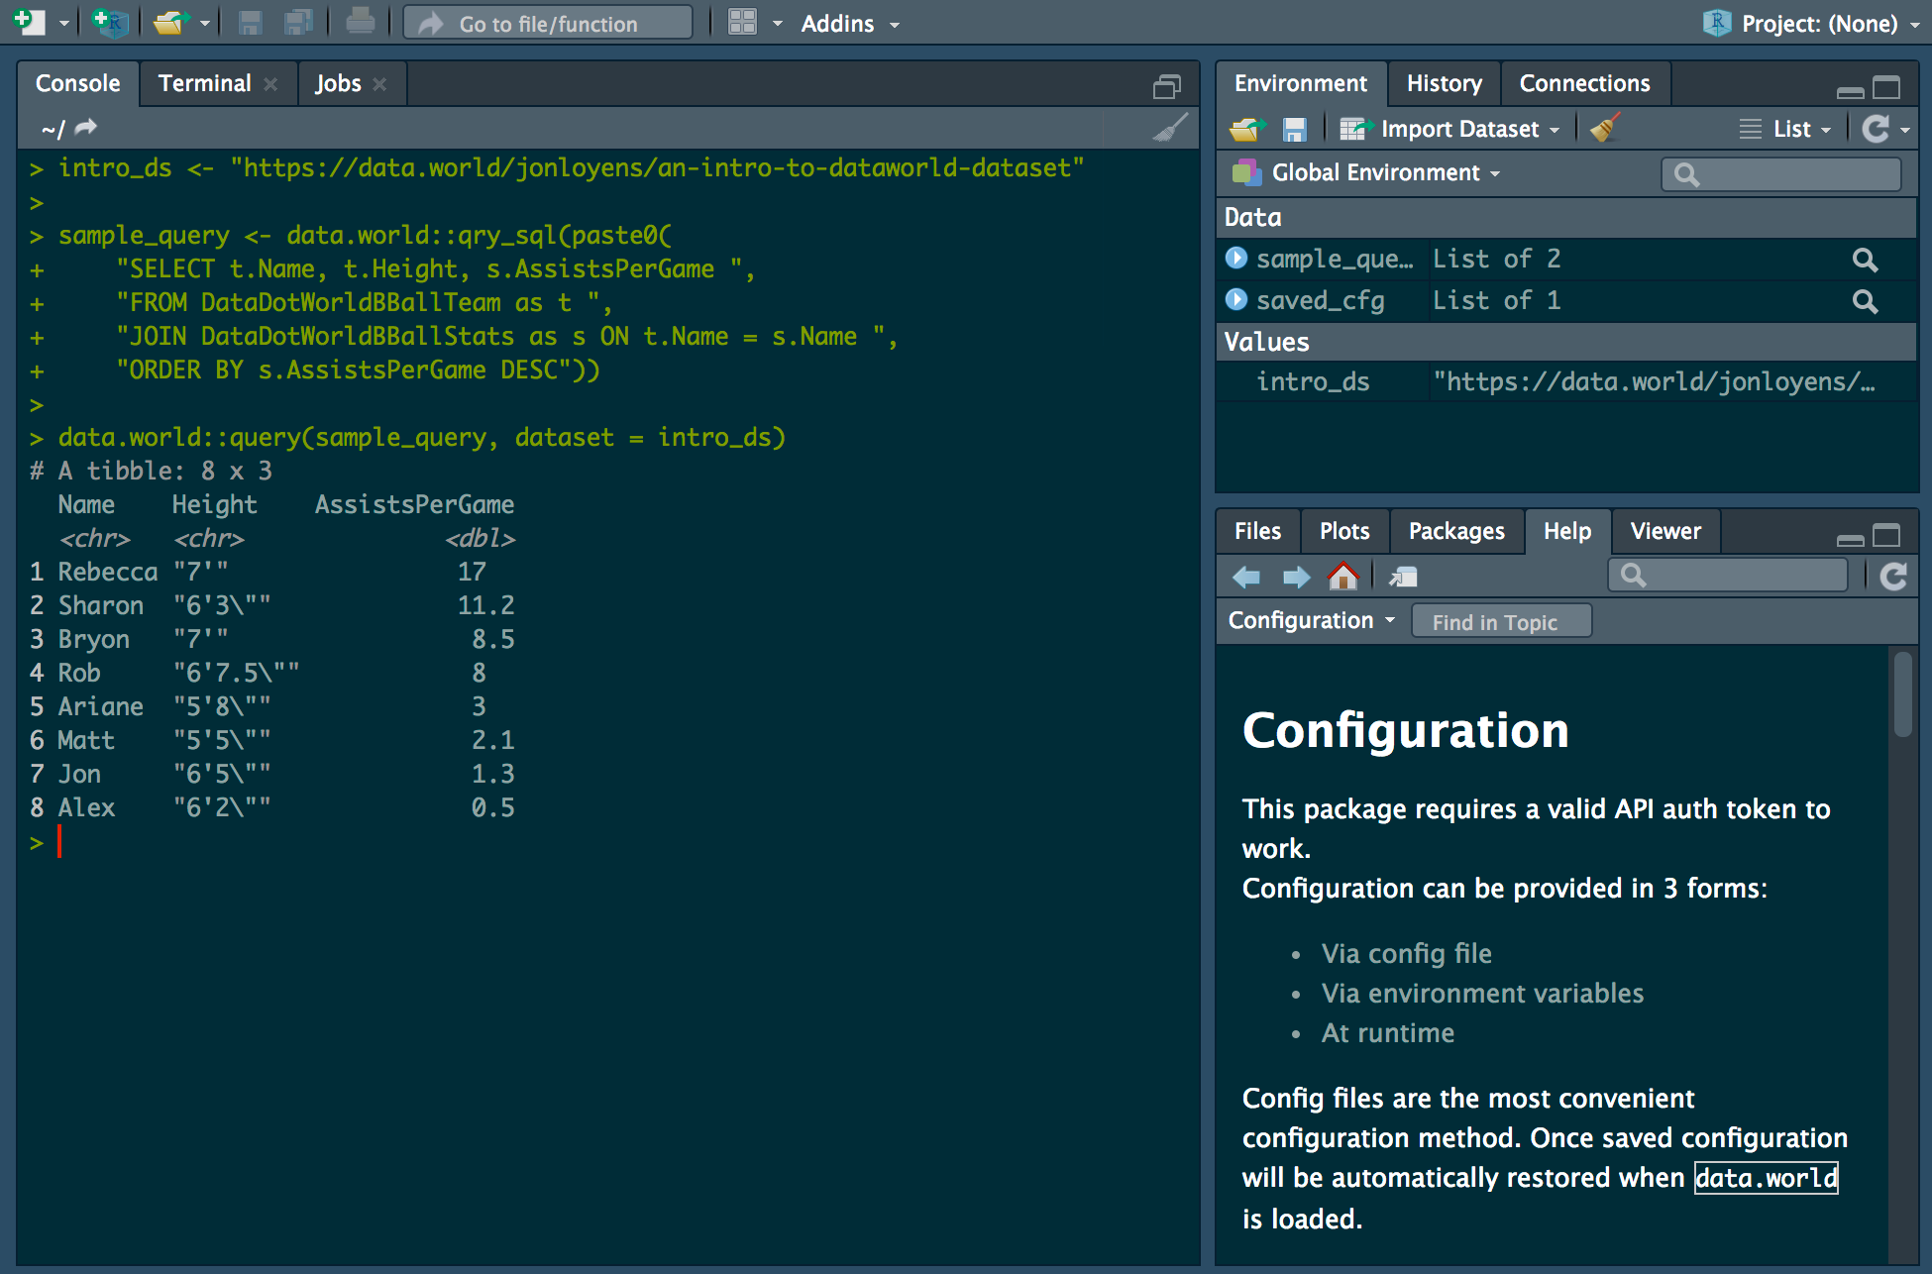
Task: Create a new R script file
Action: pyautogui.click(x=30, y=22)
